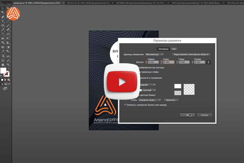Expand the 'Стиль' preset dropdown
Image resolution: width=244 pixels, height=163 pixels.
coord(150,100)
